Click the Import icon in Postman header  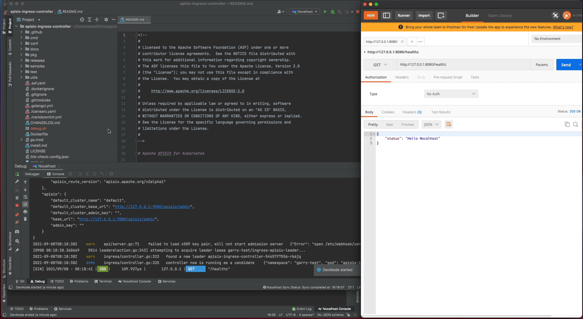tap(424, 15)
